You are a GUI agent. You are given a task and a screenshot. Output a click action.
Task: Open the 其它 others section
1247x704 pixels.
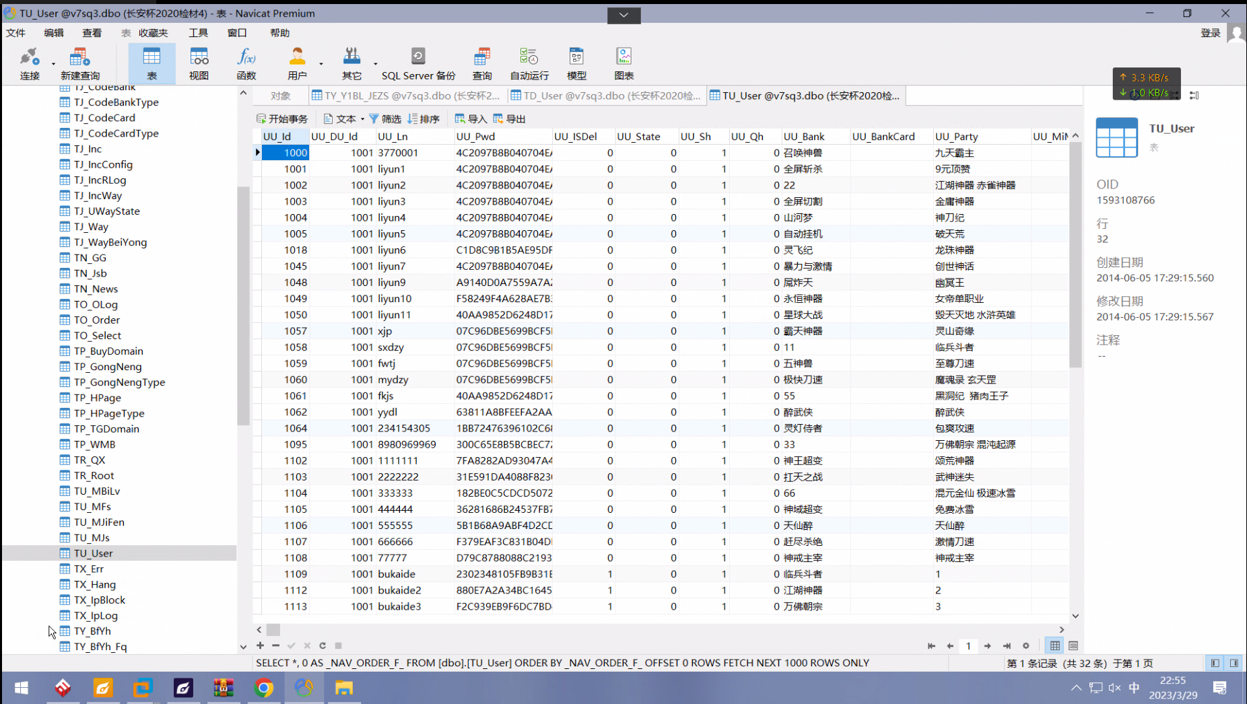pos(351,64)
